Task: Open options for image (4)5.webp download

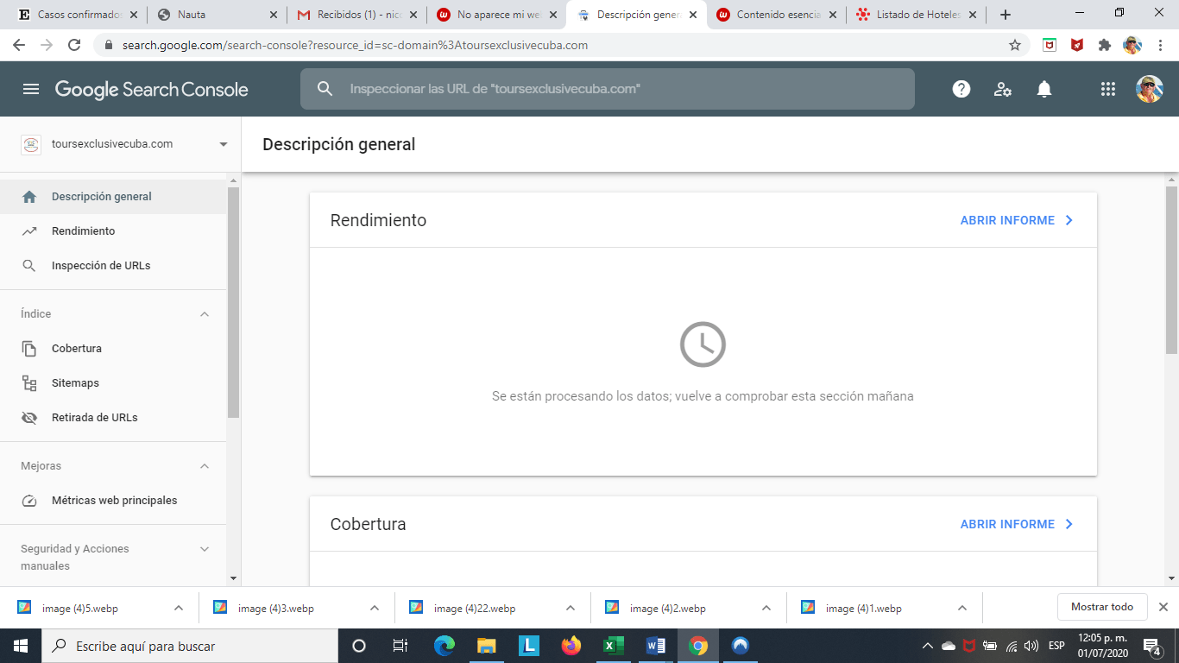Action: (x=179, y=608)
